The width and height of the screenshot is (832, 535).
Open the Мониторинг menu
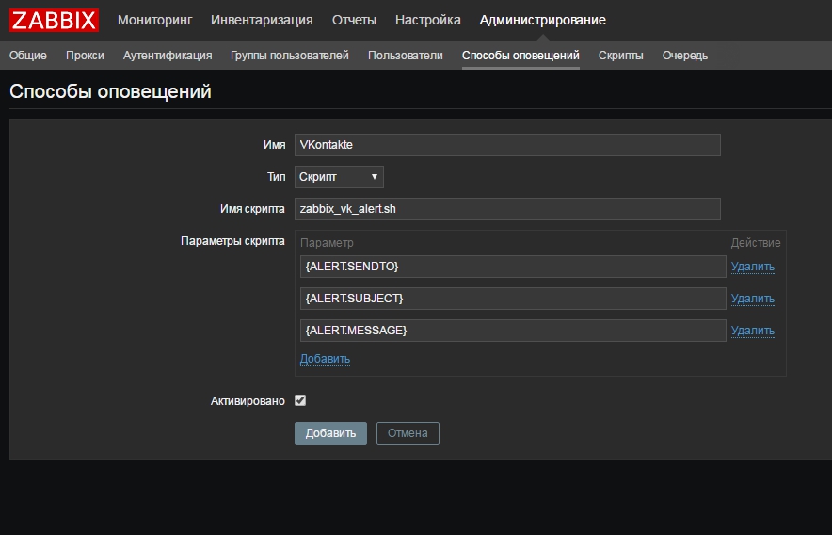pyautogui.click(x=155, y=20)
